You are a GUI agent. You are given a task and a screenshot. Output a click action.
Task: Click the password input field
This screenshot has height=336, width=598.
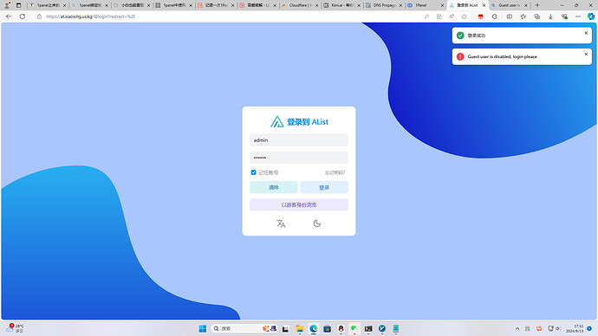(x=299, y=158)
